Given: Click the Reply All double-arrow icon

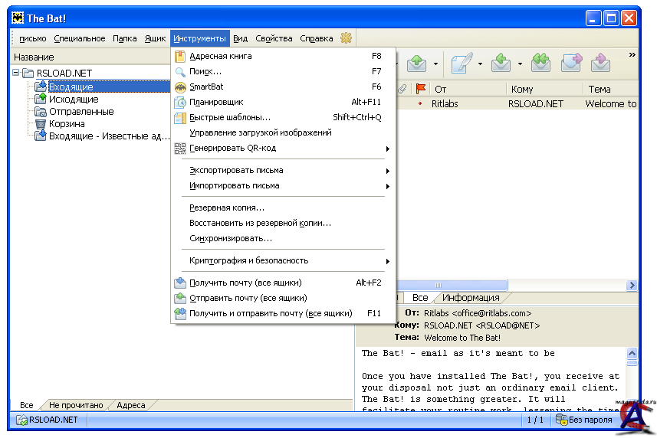Looking at the screenshot, I should pyautogui.click(x=541, y=64).
